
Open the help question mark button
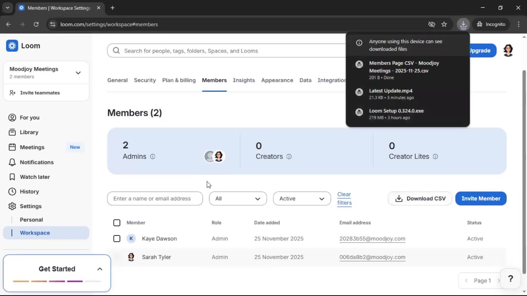click(x=510, y=279)
